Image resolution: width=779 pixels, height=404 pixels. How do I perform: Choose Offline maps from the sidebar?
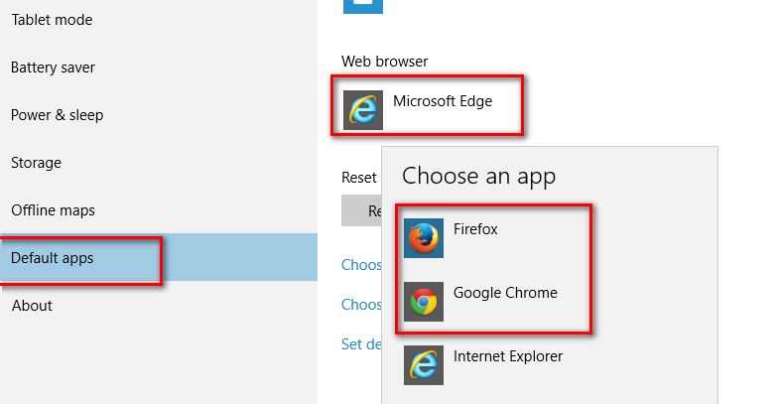(53, 210)
